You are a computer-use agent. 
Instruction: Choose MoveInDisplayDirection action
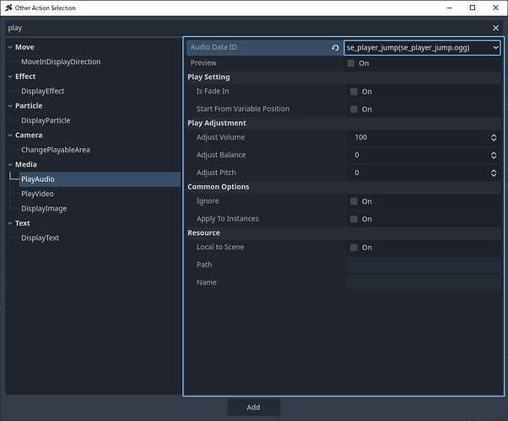60,61
